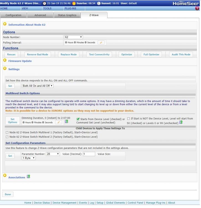The width and height of the screenshot is (201, 208).
Task: Click the HomeSeer logo
Action: tap(185, 3)
